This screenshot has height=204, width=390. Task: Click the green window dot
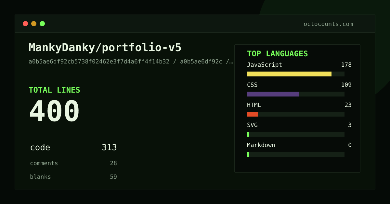click(42, 24)
